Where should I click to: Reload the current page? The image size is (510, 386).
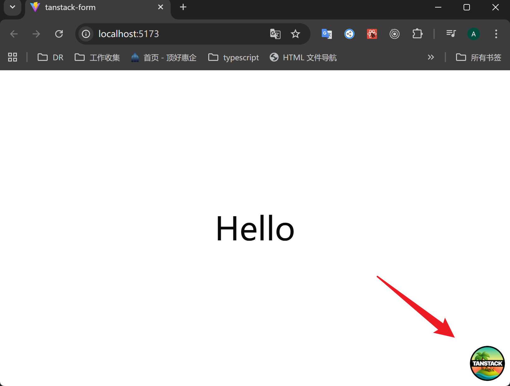coord(59,34)
